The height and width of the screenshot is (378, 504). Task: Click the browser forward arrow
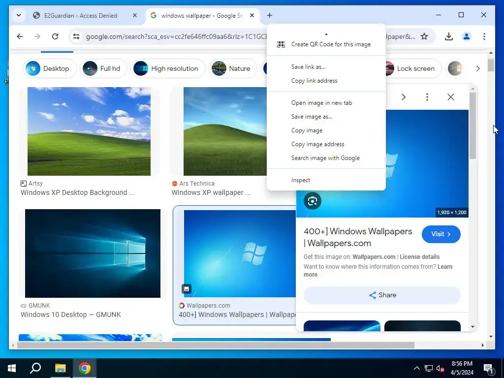(37, 36)
